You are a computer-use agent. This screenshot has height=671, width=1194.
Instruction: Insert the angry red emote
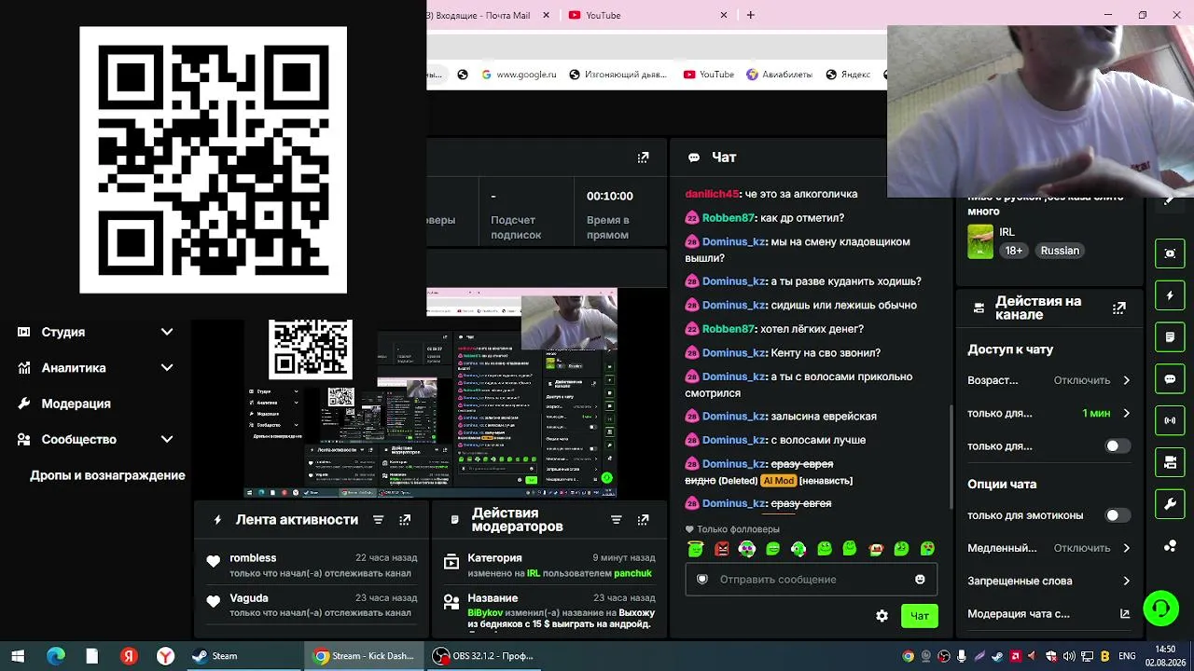(721, 549)
